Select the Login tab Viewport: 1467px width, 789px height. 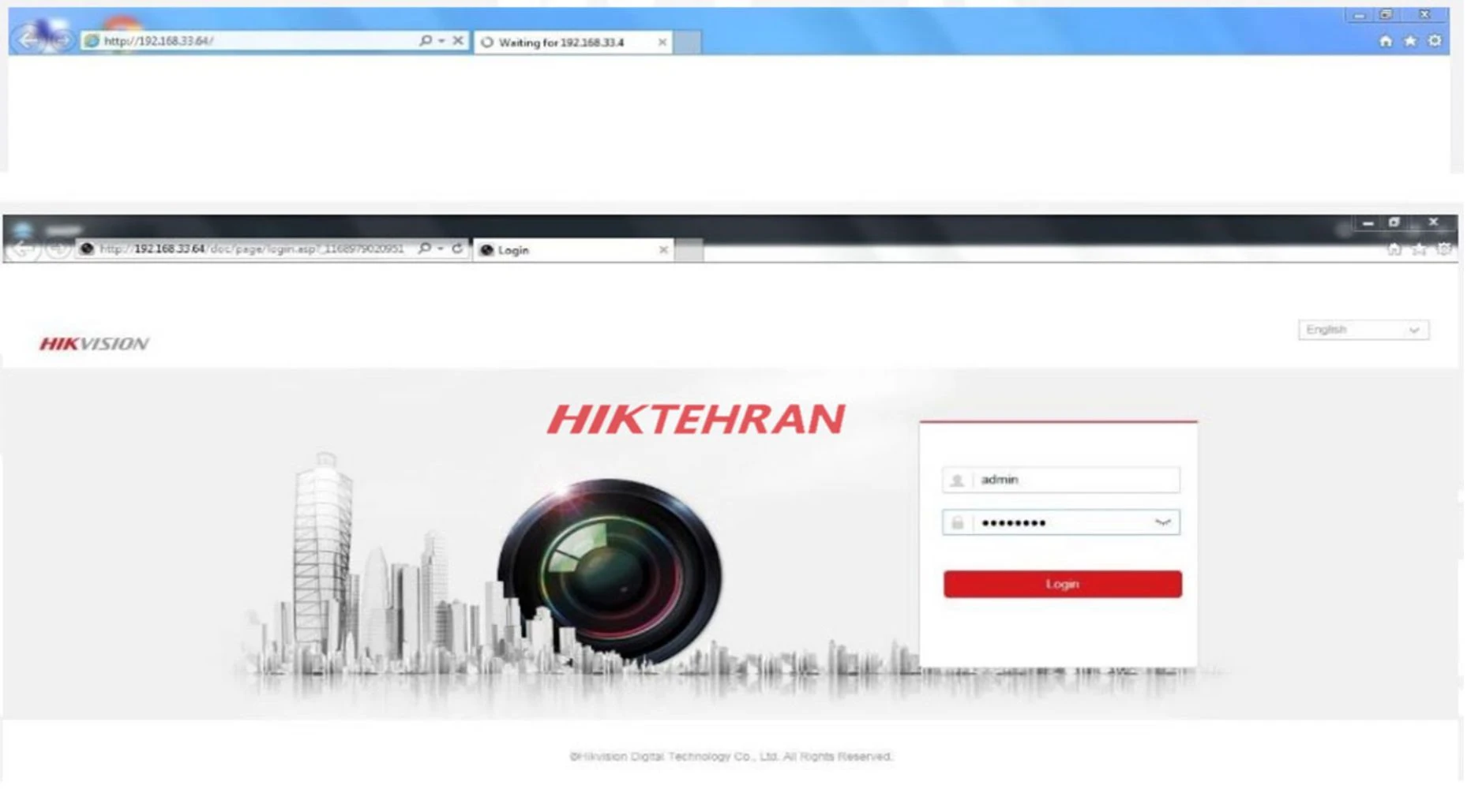point(573,250)
